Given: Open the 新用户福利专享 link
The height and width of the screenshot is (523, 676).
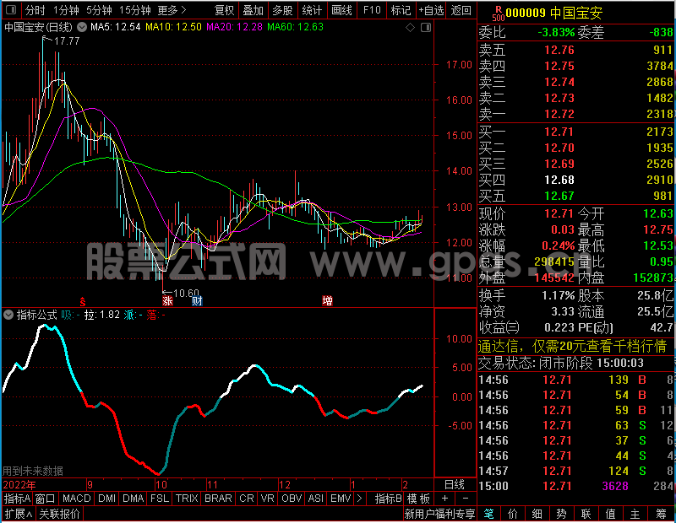Looking at the screenshot, I should tap(439, 514).
